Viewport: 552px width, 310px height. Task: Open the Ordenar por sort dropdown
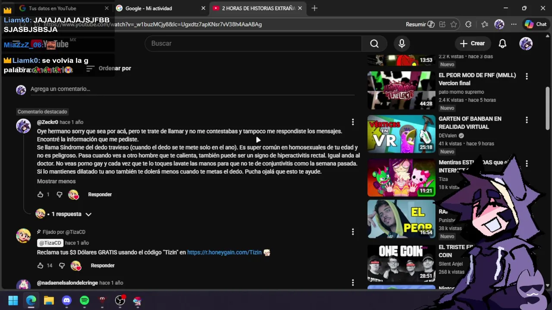109,68
